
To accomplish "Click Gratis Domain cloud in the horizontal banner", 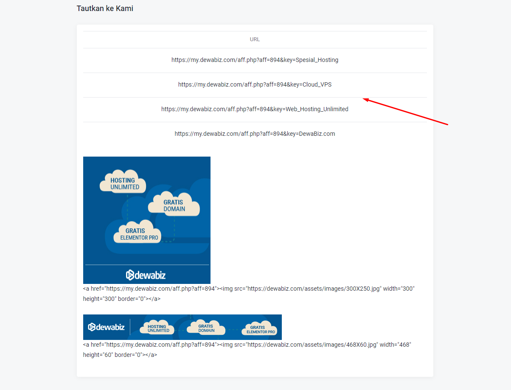I will coord(206,328).
